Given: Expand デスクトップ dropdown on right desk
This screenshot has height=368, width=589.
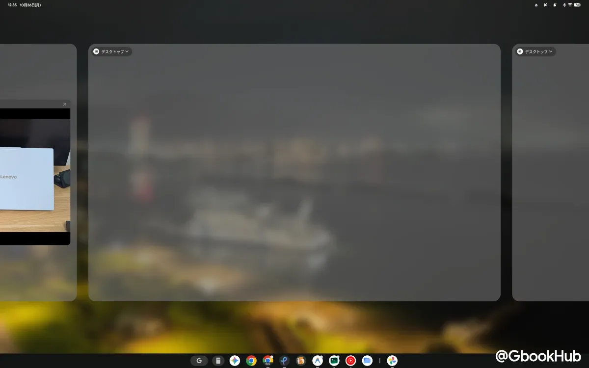Looking at the screenshot, I should (535, 52).
